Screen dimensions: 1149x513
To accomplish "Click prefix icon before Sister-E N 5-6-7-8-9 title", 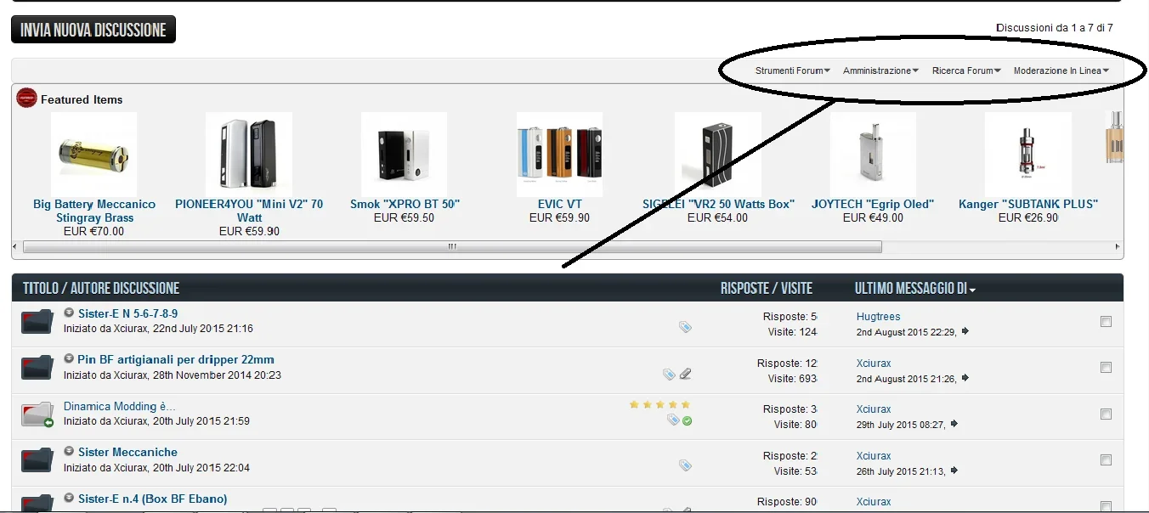I will [x=69, y=313].
